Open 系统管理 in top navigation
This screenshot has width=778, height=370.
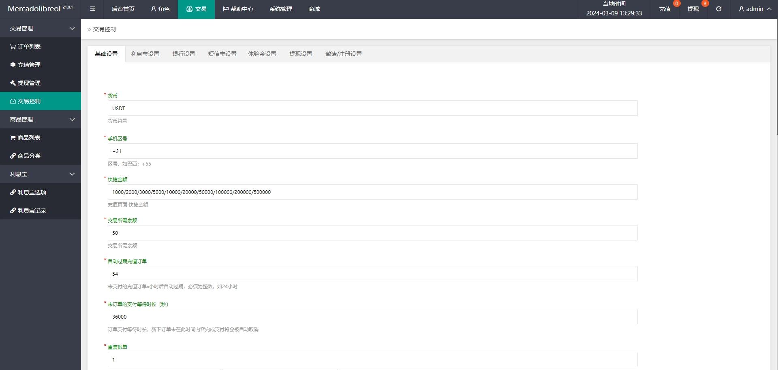tap(281, 9)
